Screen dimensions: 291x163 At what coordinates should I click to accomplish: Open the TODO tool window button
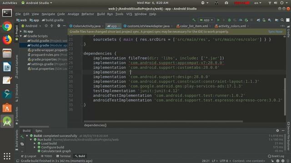[46, 156]
